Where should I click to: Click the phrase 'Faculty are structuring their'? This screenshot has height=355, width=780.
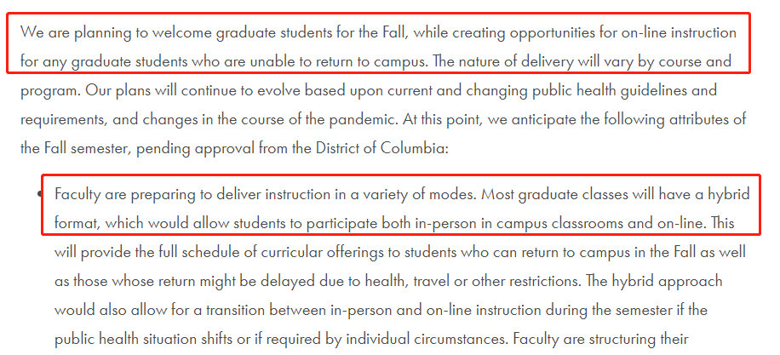click(601, 340)
